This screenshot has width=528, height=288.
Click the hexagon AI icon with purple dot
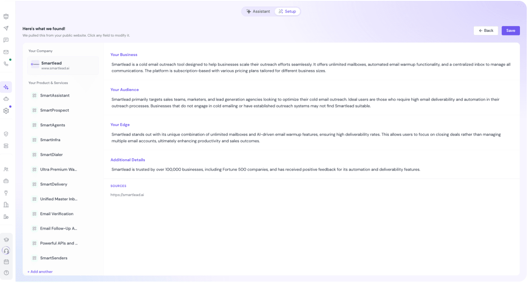6,111
